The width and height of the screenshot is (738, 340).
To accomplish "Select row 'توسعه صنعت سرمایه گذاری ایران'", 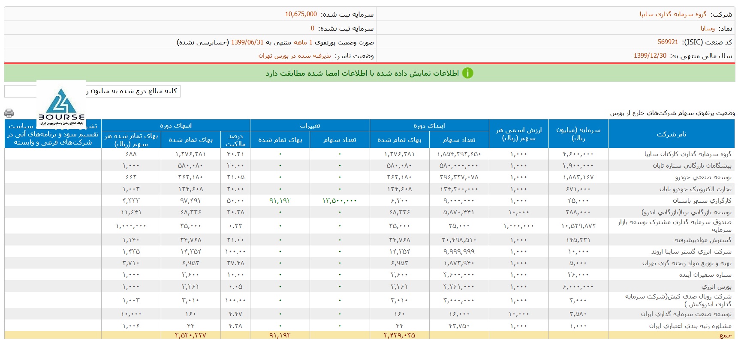I will 370,314.
